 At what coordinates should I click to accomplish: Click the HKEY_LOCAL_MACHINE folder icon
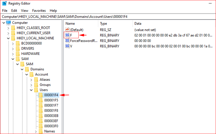click(x=13, y=38)
